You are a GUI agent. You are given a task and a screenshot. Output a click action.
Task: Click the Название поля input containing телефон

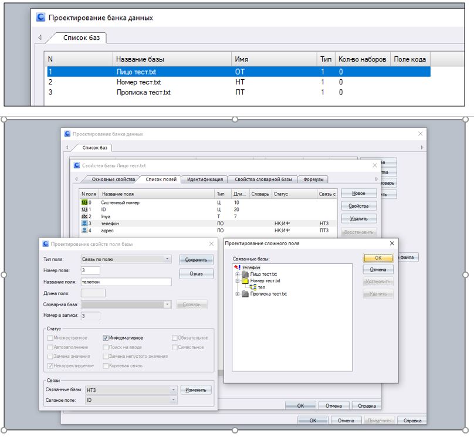pyautogui.click(x=126, y=282)
